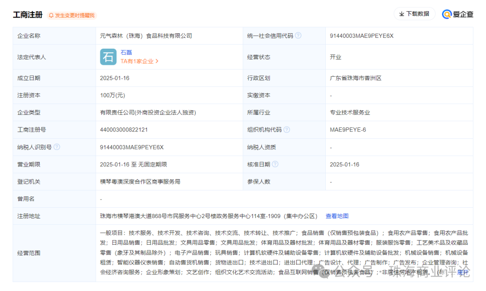Image resolution: width=486 pixels, height=291 pixels.
Task: Select the ID value in 纳税人识别号 row
Action: 132,147
